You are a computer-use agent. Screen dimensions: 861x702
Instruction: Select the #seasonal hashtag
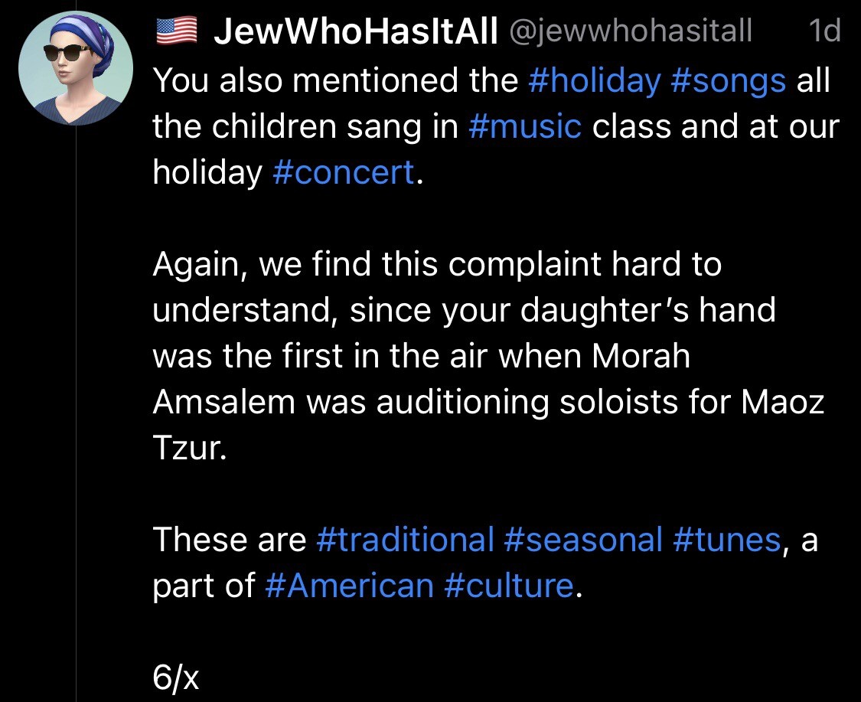coord(583,540)
